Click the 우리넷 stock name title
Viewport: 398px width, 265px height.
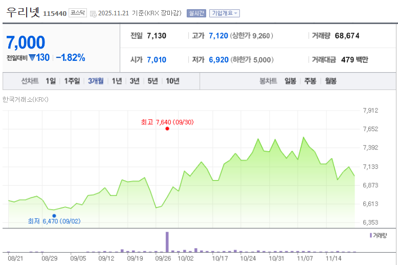coord(23,12)
